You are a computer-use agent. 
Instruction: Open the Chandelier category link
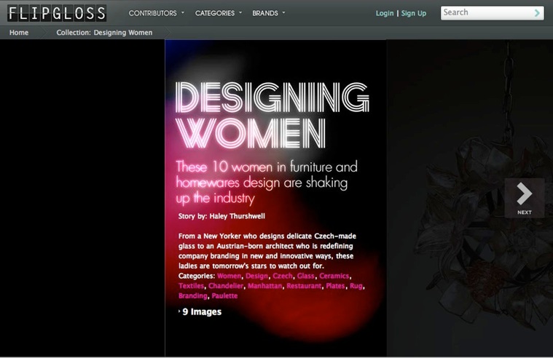click(x=226, y=286)
